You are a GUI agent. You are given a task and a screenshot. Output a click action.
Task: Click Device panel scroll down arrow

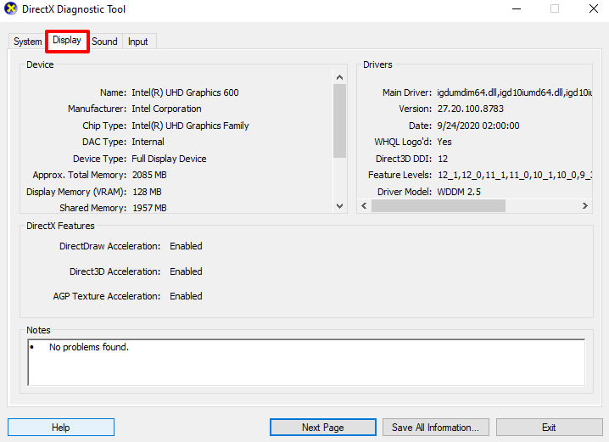tap(340, 206)
